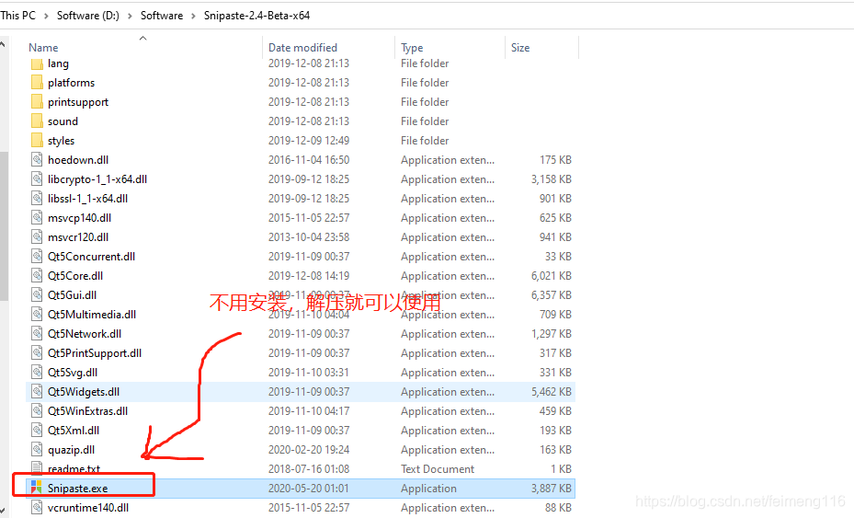Select msvcp140.dll file name
The height and width of the screenshot is (518, 854).
click(80, 218)
